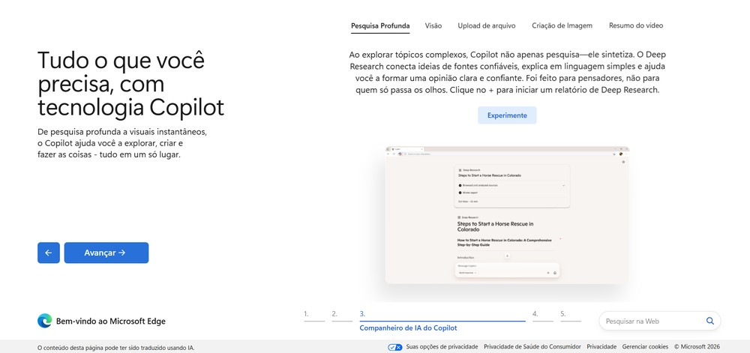This screenshot has width=750, height=353.
Task: Go to step 1 indicator
Action: point(313,316)
